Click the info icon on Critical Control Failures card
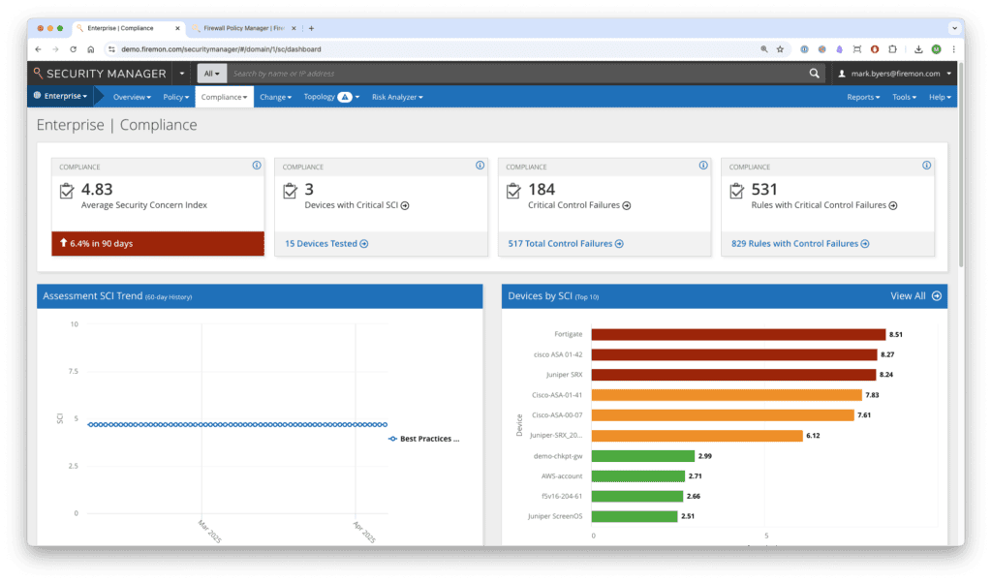Image resolution: width=992 pixels, height=582 pixels. click(x=702, y=166)
